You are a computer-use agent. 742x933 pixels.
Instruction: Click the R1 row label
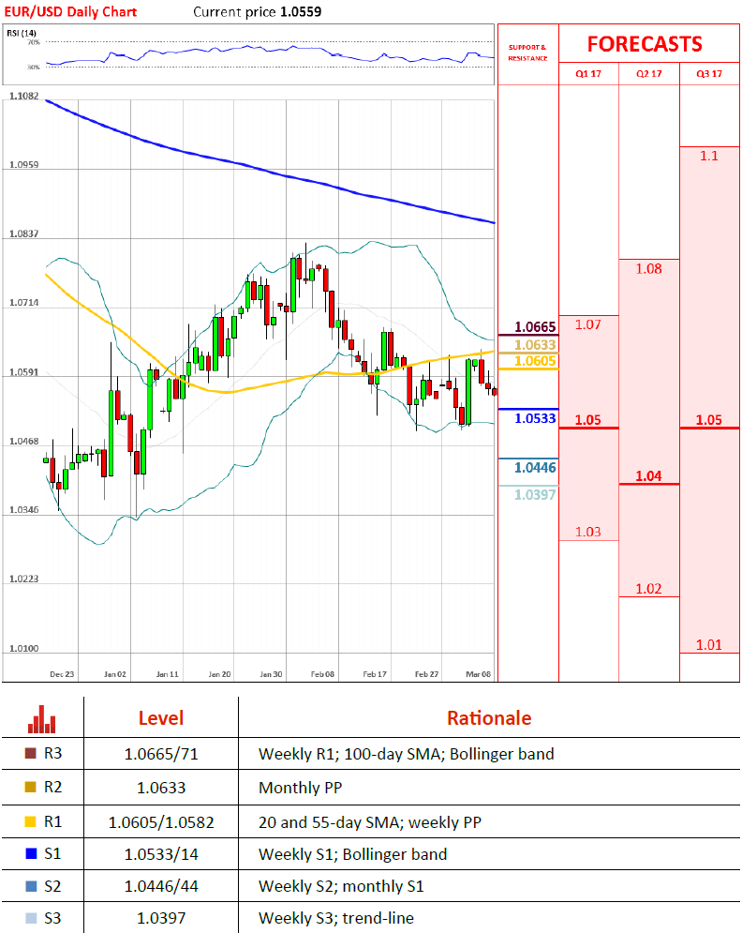[x=52, y=821]
